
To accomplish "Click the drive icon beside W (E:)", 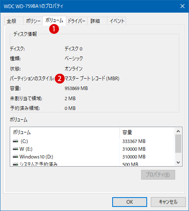I will tap(15, 149).
